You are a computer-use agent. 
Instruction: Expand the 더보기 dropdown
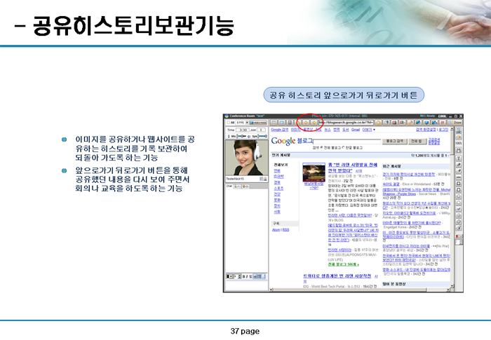[368, 130]
